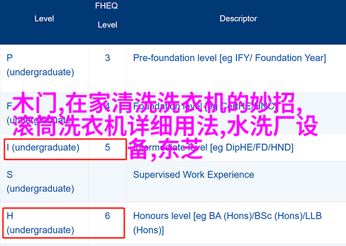Click the magenta overlay text ending 东芝
The width and height of the screenshot is (346, 246).
tap(166, 149)
